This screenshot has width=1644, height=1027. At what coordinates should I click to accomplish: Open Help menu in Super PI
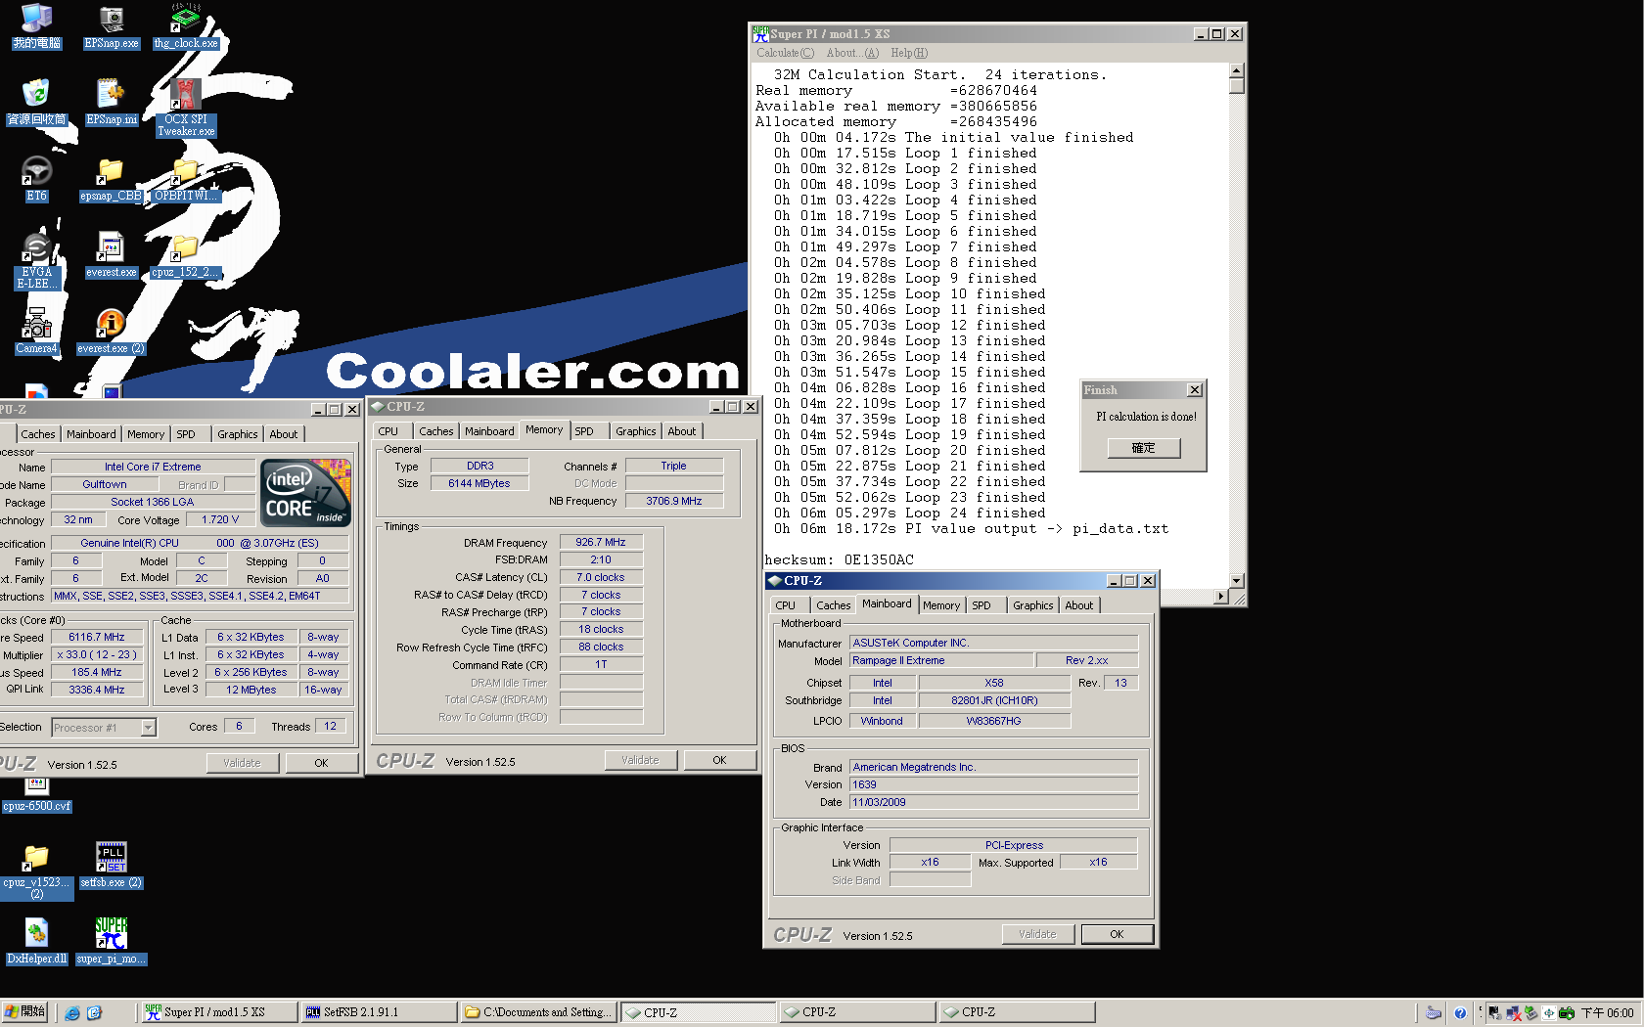[909, 53]
